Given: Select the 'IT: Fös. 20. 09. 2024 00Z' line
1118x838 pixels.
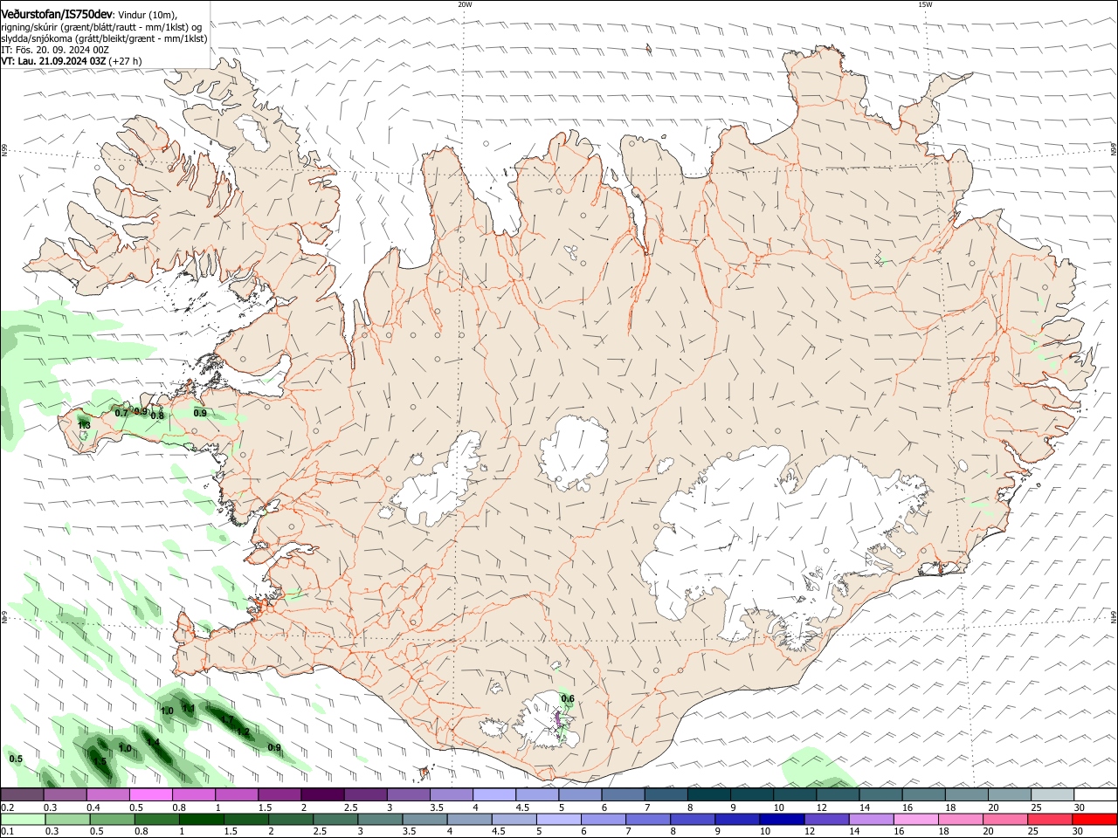Looking at the screenshot, I should pos(55,50).
